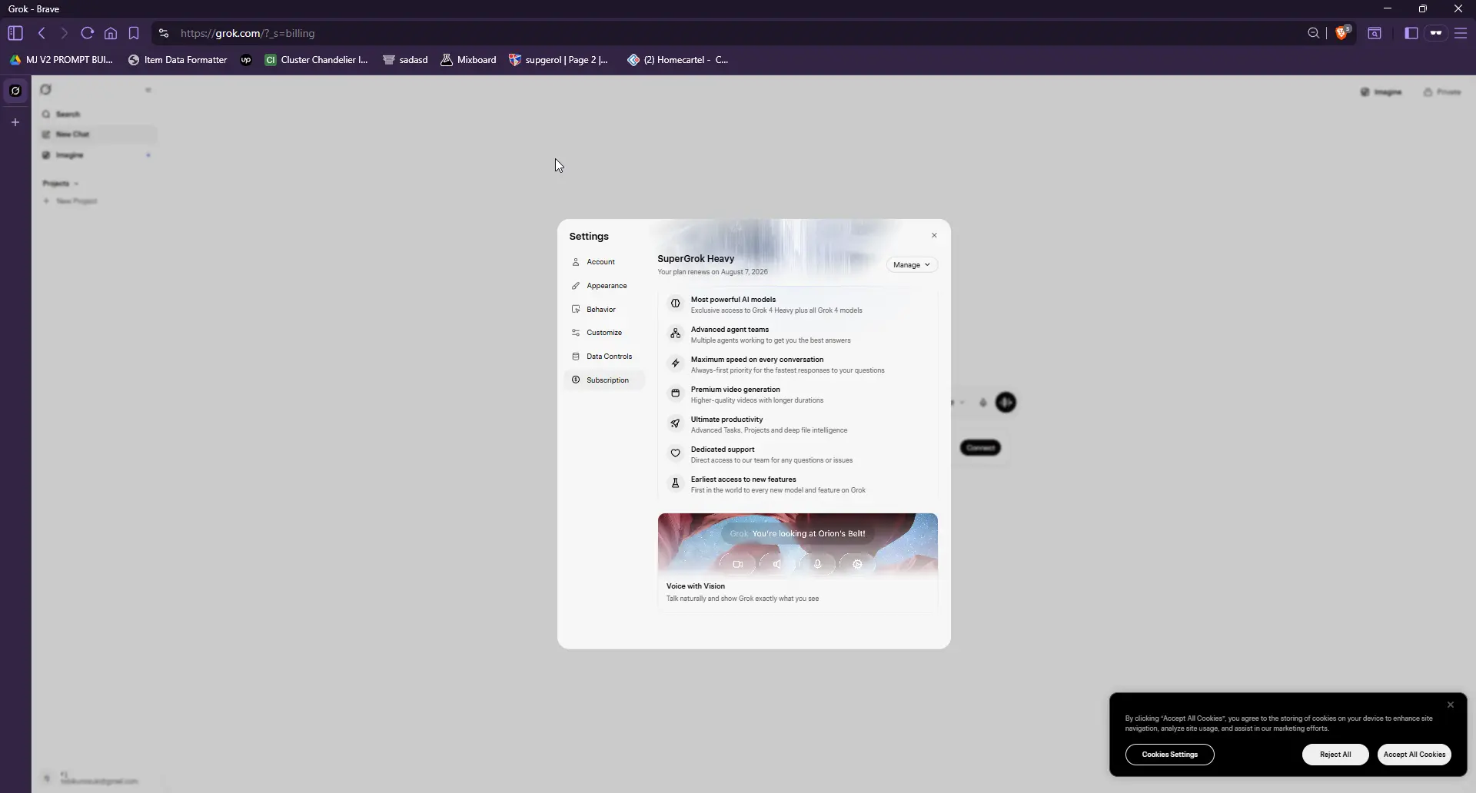Image resolution: width=1476 pixels, height=793 pixels.
Task: Select the Customize settings tab
Action: [603, 333]
